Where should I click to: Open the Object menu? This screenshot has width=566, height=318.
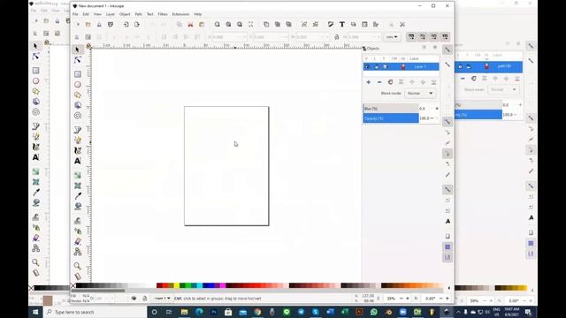[x=125, y=14]
